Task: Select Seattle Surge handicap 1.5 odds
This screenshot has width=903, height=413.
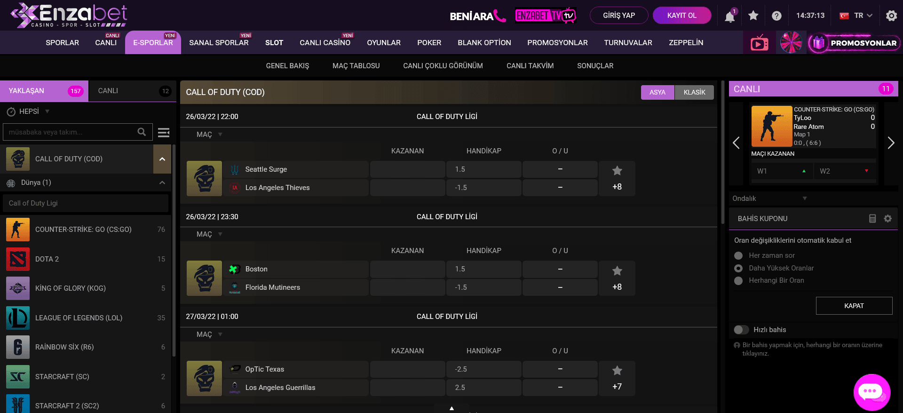Action: click(484, 169)
